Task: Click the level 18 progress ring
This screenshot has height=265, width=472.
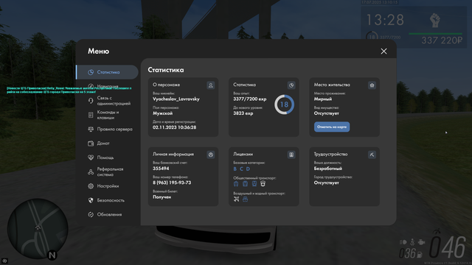Action: click(x=284, y=105)
